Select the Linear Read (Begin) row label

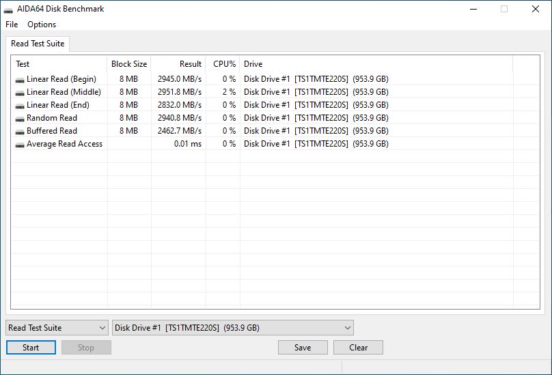tap(61, 79)
